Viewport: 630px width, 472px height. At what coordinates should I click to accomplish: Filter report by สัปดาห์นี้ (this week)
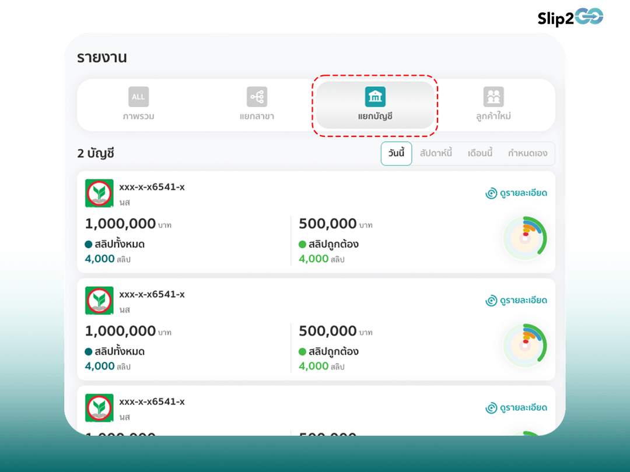tap(436, 153)
